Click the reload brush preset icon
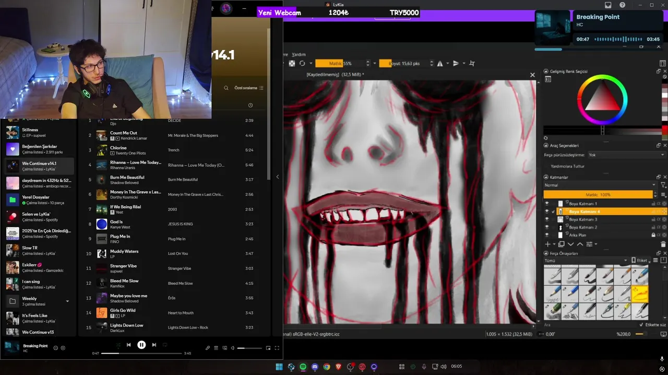 pyautogui.click(x=302, y=64)
